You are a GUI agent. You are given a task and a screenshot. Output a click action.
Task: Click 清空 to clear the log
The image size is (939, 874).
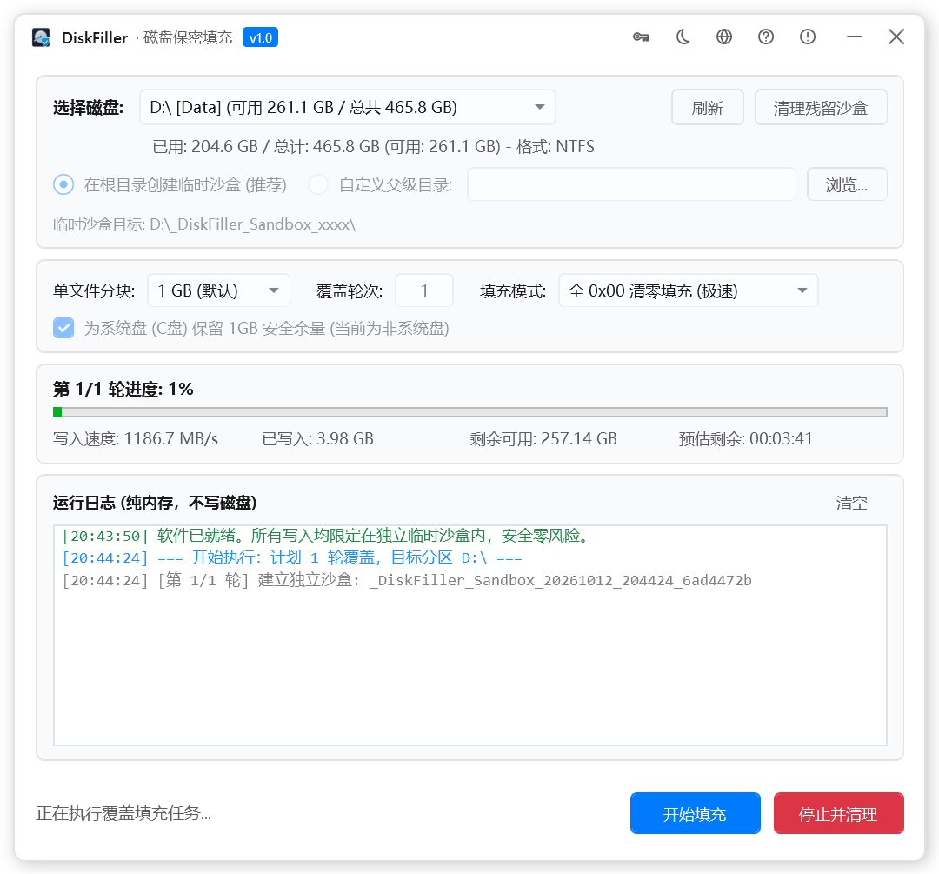(x=851, y=503)
